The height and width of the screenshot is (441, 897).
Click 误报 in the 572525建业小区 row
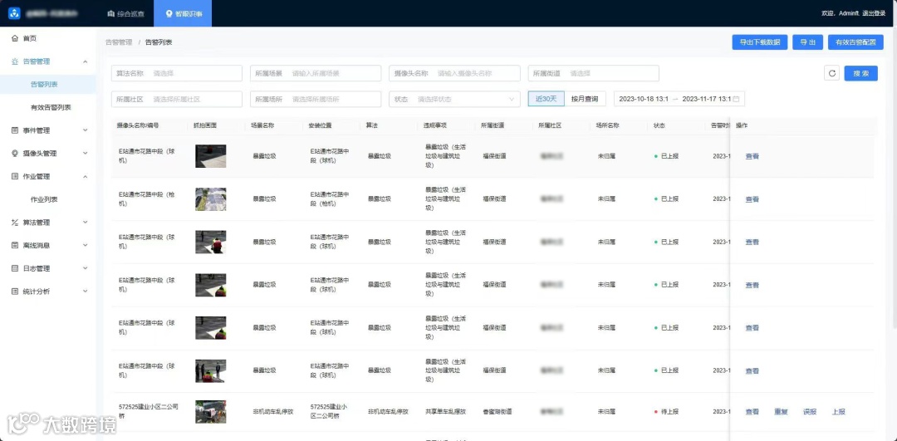tap(810, 412)
